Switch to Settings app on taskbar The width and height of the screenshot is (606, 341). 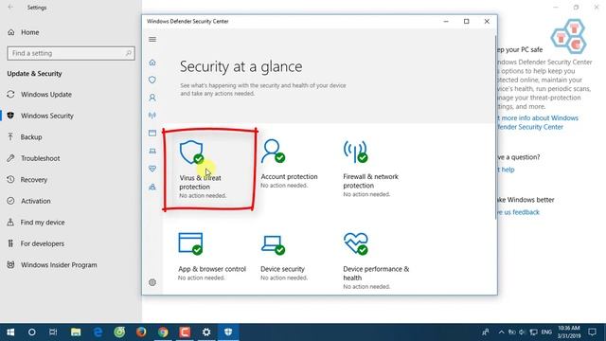pyautogui.click(x=206, y=332)
